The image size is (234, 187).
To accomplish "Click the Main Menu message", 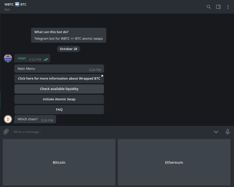I will pos(59,69).
